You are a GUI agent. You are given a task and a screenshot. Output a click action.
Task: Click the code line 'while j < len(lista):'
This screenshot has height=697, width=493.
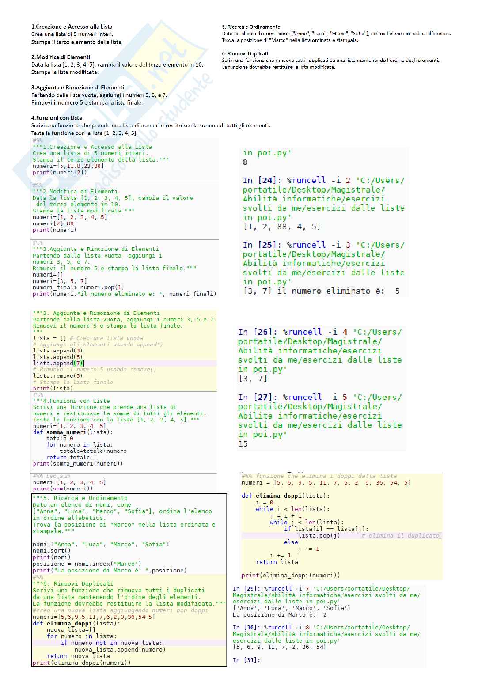pos(307,522)
